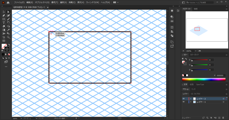Open Color panel flyout menu
This screenshot has height=120, width=229.
(x=227, y=55)
